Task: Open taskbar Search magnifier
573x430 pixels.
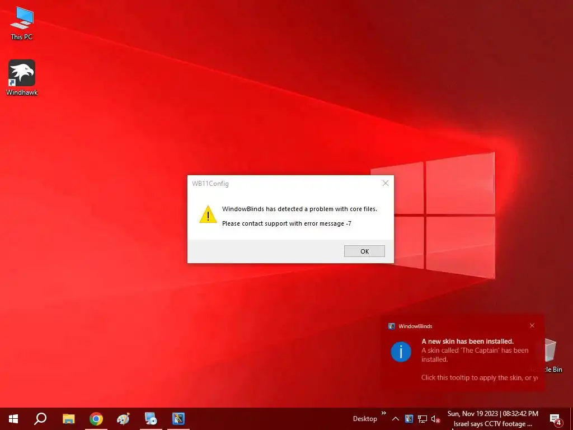Action: [40, 419]
